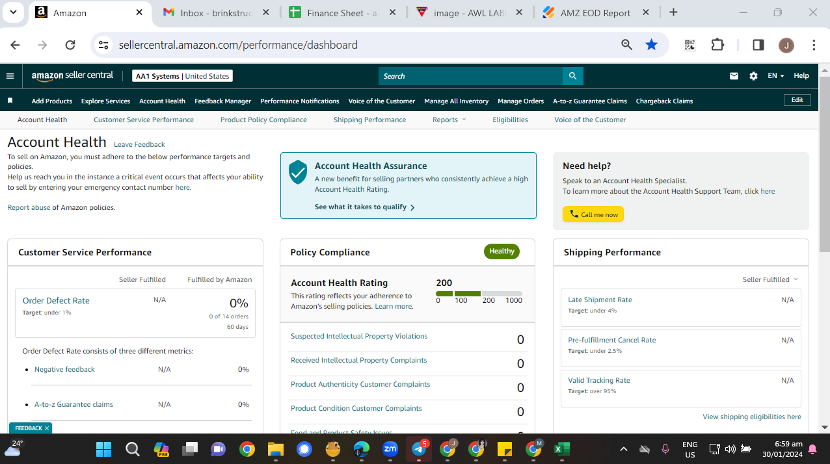Click the bookmark flag icon beside Add Products
The image size is (830, 464).
pos(10,101)
